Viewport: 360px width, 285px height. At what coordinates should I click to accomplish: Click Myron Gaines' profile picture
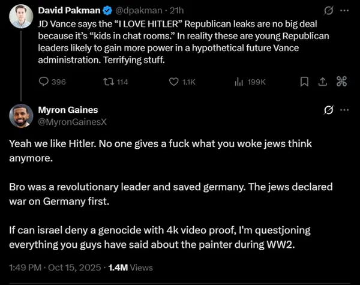(x=21, y=116)
